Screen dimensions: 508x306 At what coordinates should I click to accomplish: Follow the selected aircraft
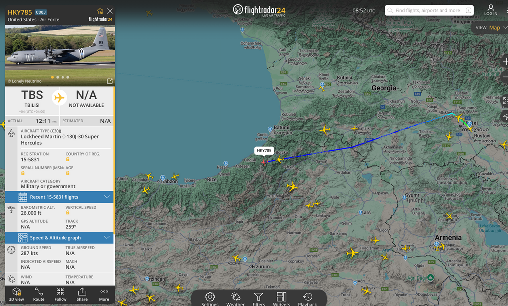[x=60, y=294]
